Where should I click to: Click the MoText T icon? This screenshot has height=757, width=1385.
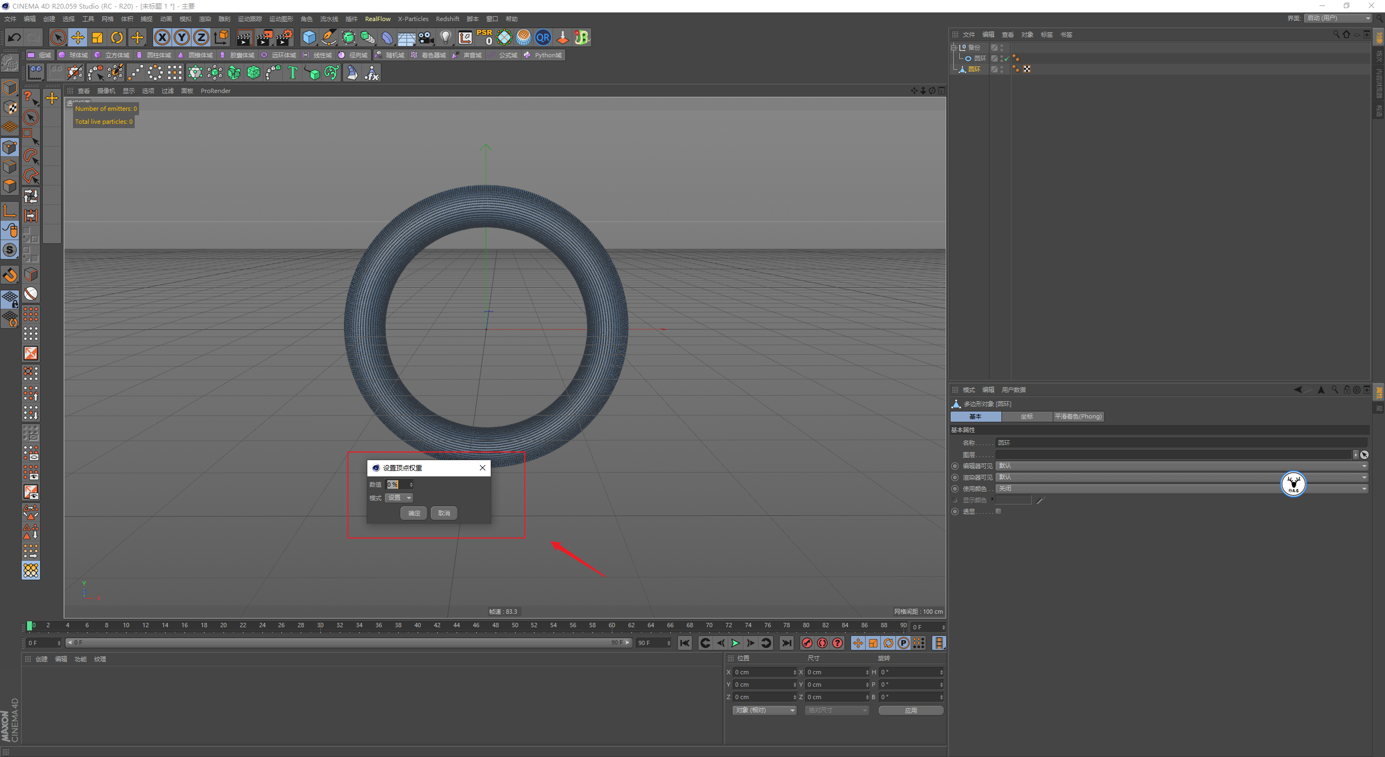pos(293,72)
